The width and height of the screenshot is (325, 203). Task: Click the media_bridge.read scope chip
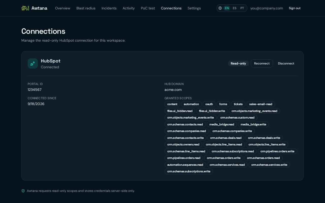click(x=222, y=124)
